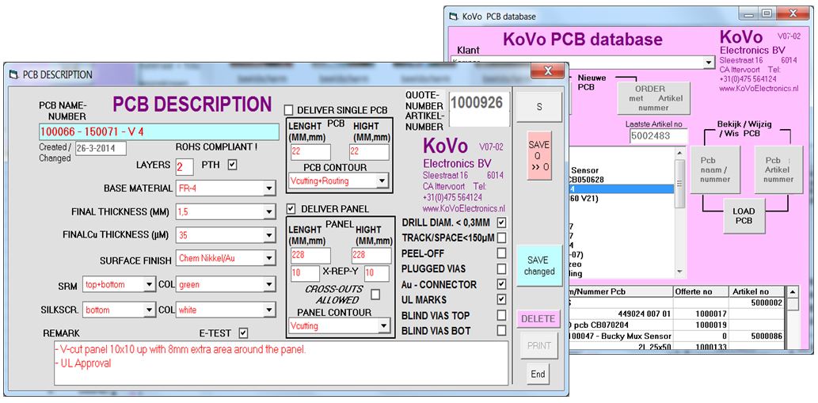Click LOAD PCB button in database window
The width and height of the screenshot is (818, 403).
744,216
